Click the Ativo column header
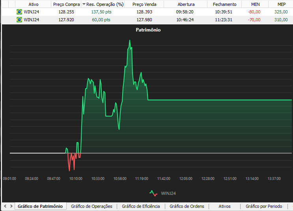 pyautogui.click(x=33, y=4)
